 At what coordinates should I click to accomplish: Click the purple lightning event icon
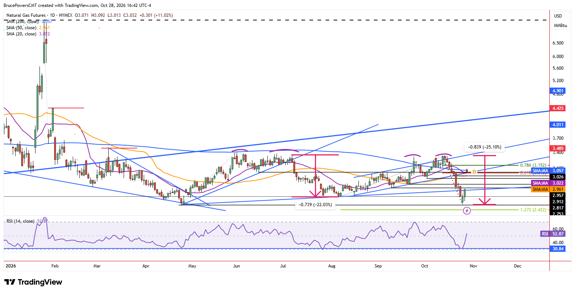[x=467, y=211]
